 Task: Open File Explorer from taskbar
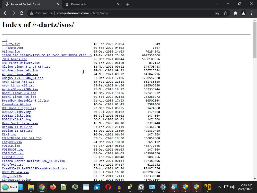point(31,187)
